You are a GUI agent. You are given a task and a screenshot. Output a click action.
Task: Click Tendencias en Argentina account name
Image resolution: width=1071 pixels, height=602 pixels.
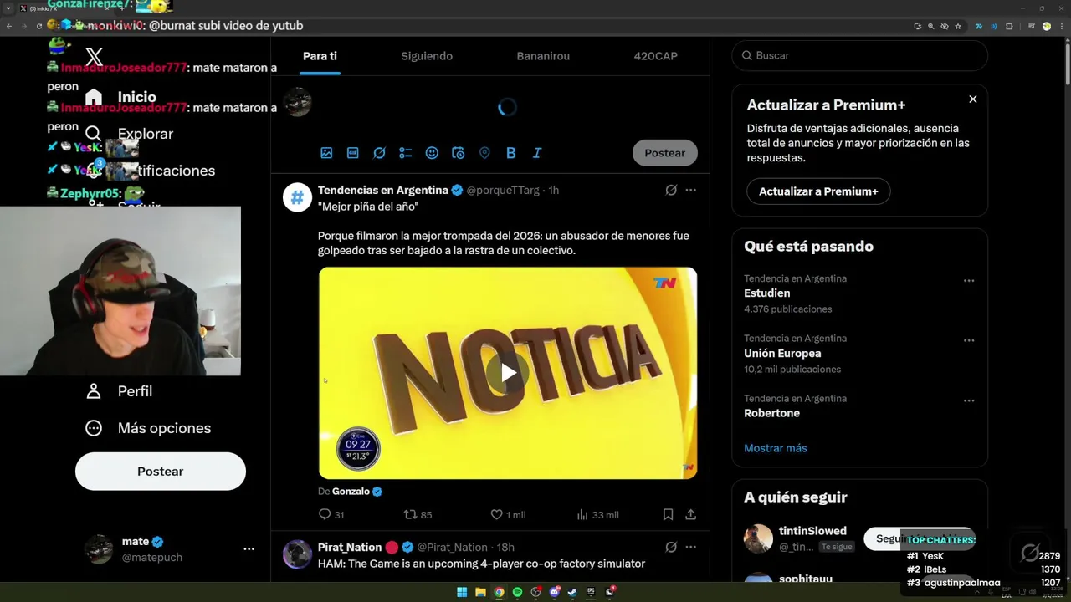pyautogui.click(x=383, y=191)
